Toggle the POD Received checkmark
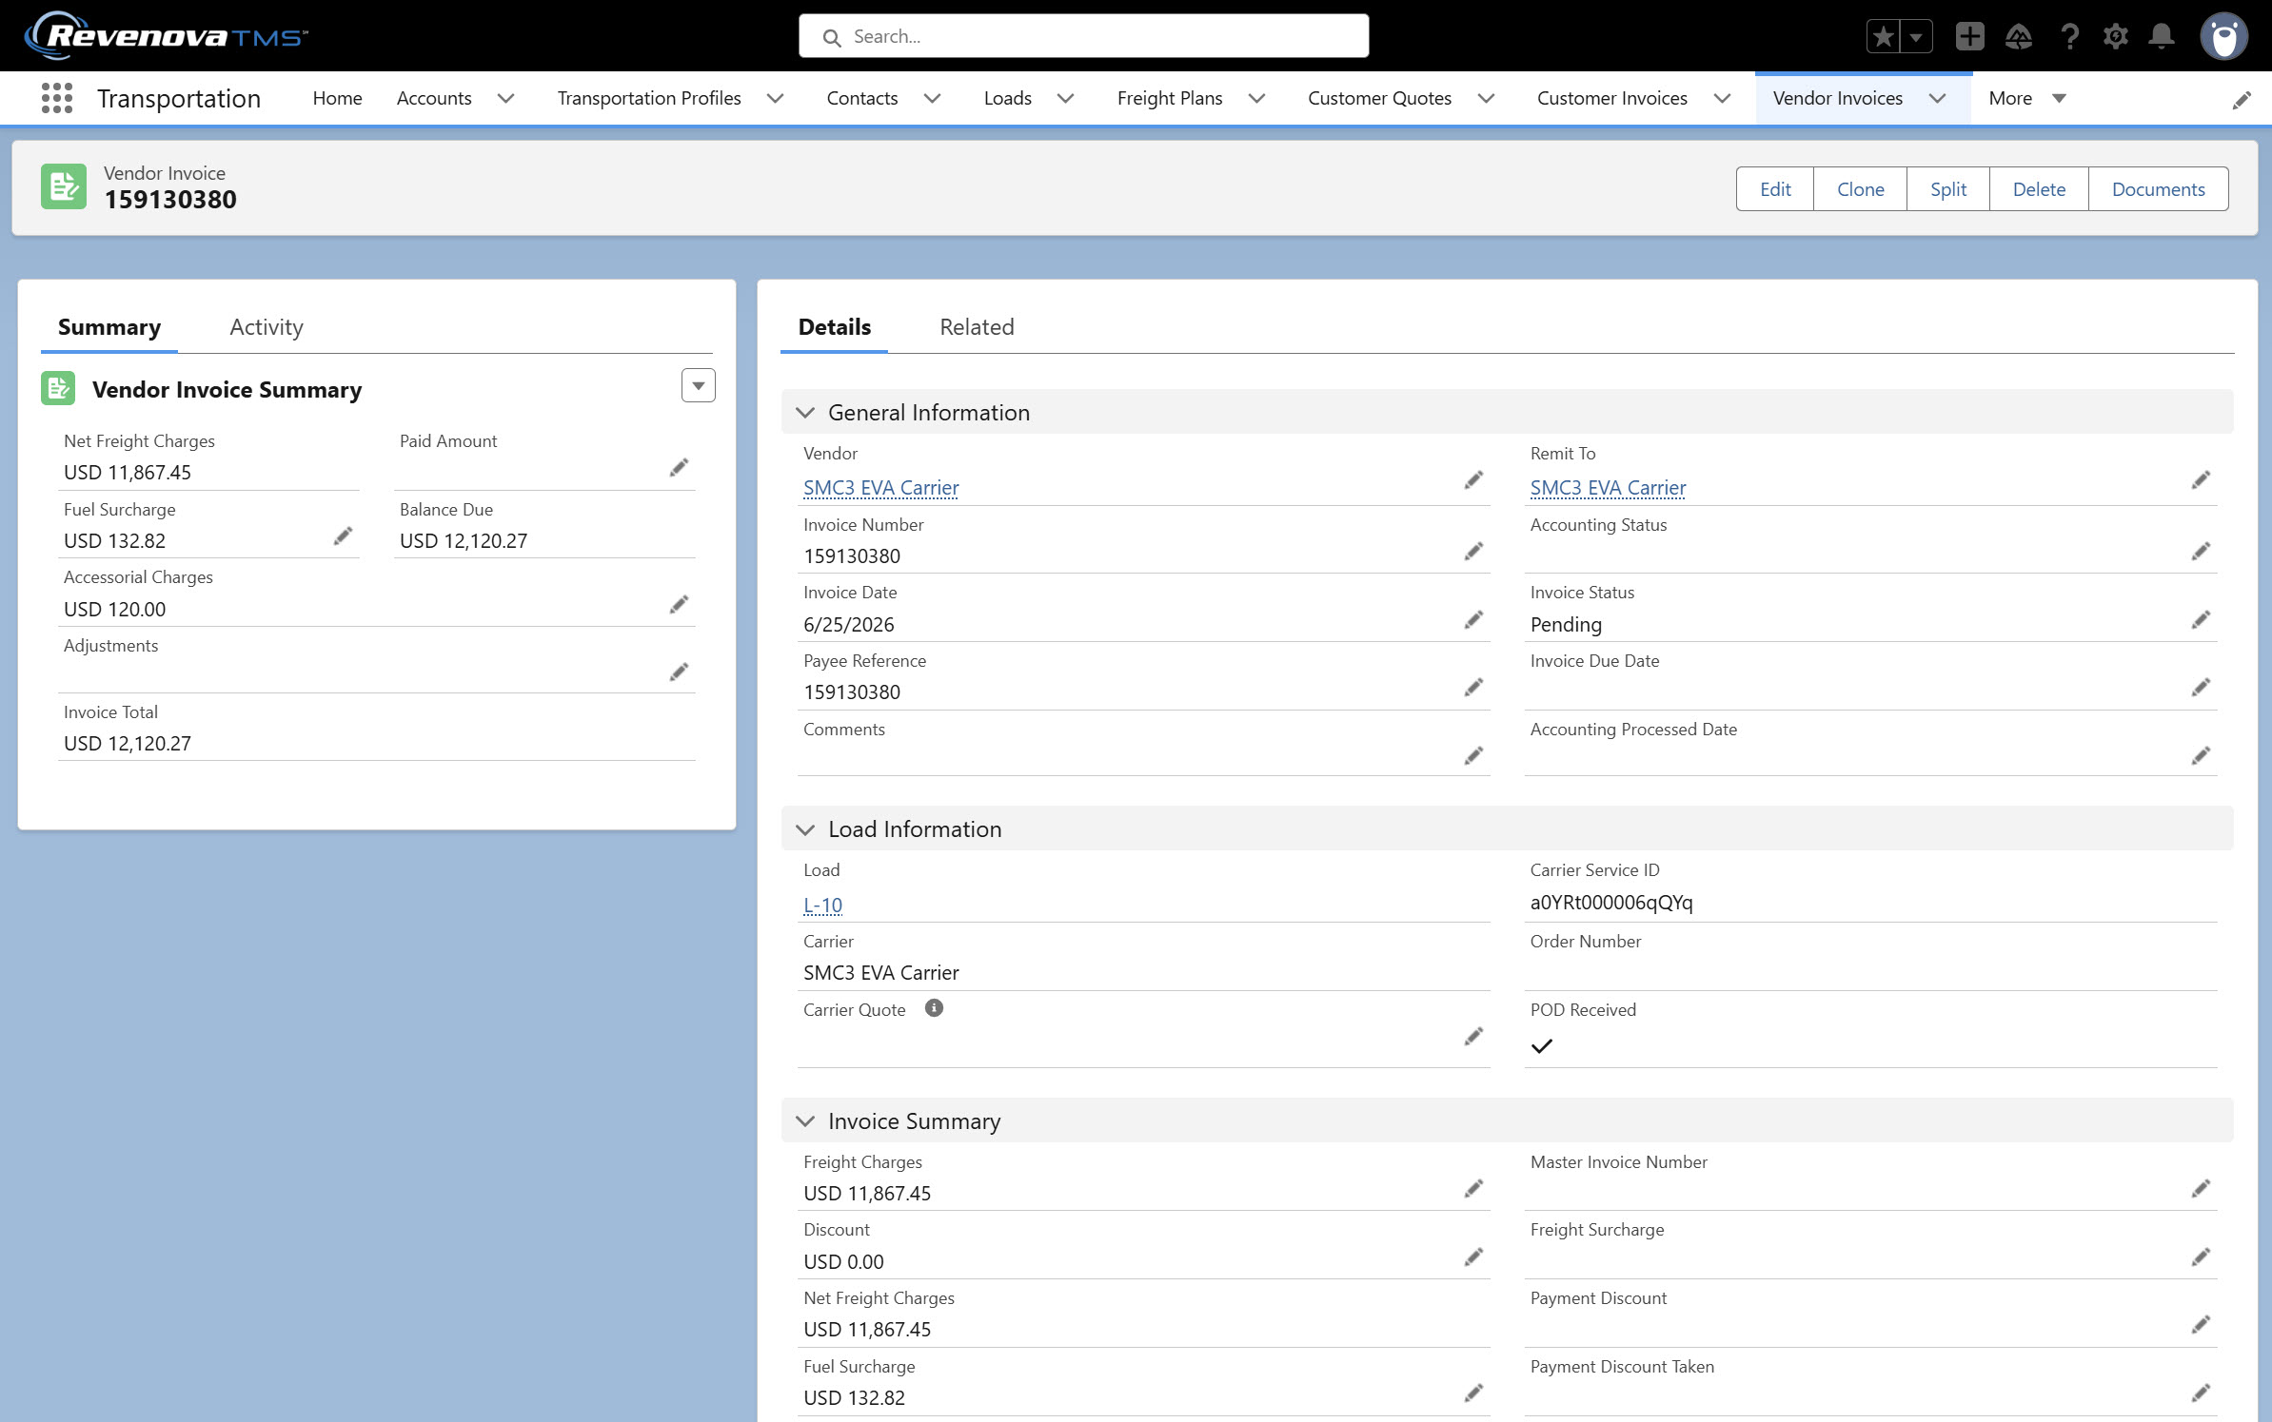Screen dimensions: 2272x1422 click(1542, 1045)
